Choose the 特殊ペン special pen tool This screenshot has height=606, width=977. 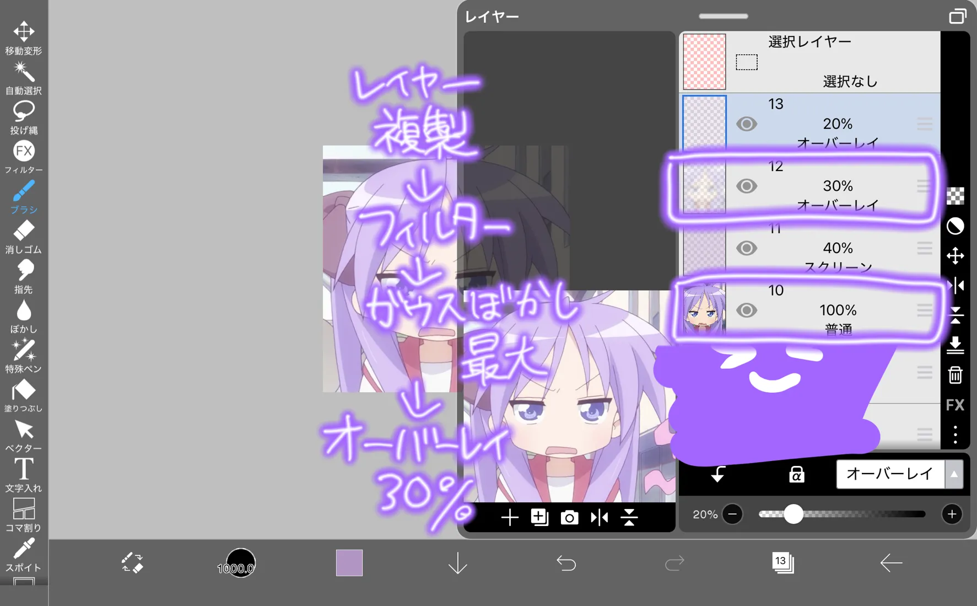[x=24, y=356]
